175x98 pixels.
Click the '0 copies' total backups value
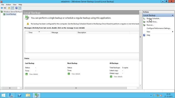(x=125, y=68)
